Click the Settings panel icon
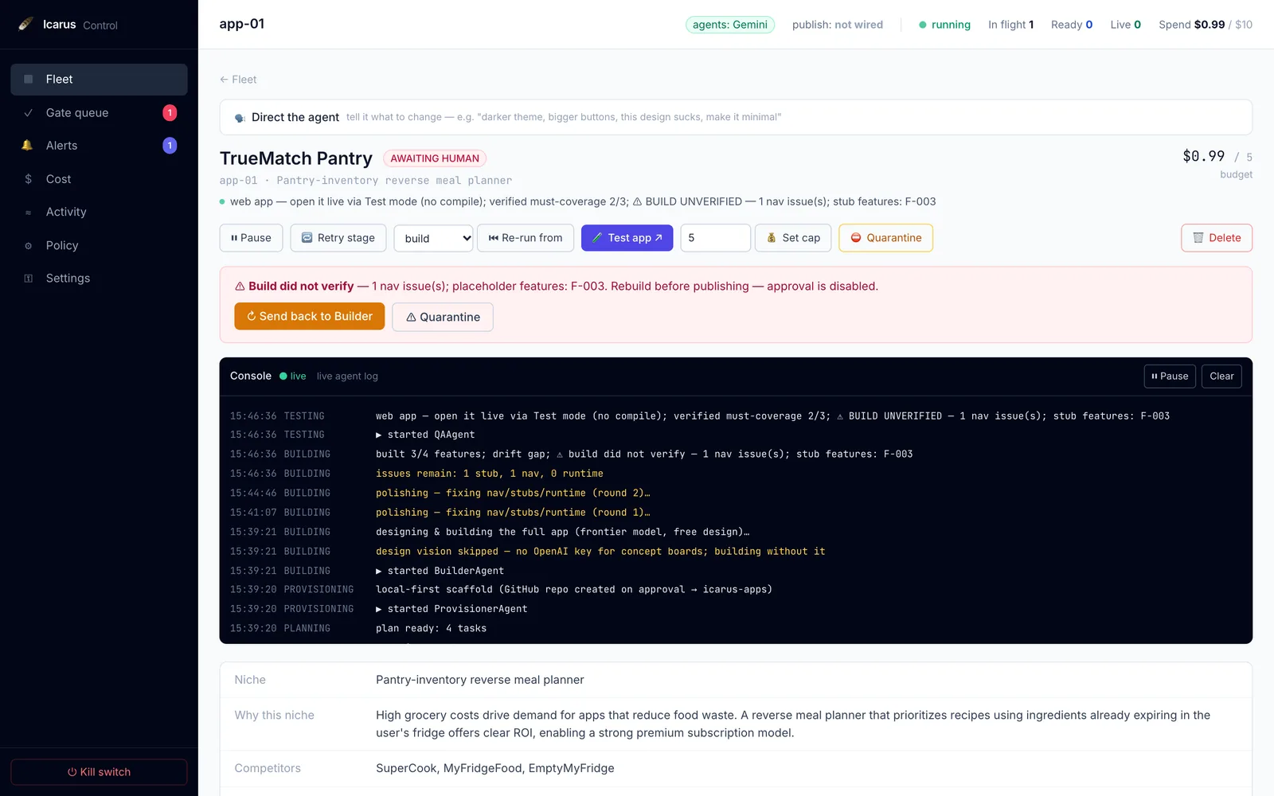1274x796 pixels. 29,279
